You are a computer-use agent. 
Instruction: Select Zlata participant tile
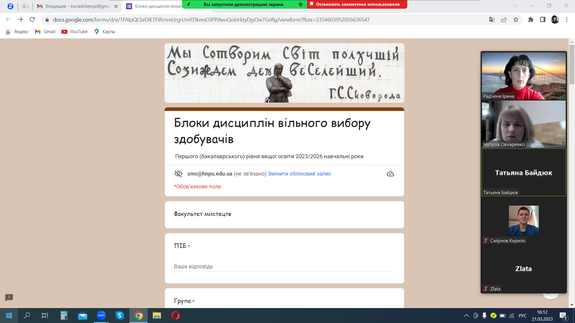click(524, 269)
